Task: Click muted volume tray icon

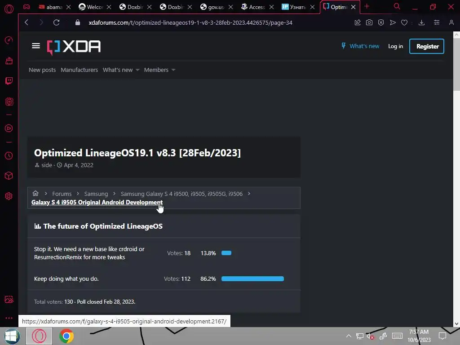Action: [x=370, y=336]
